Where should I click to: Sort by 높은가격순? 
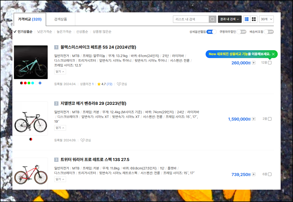click(64, 32)
